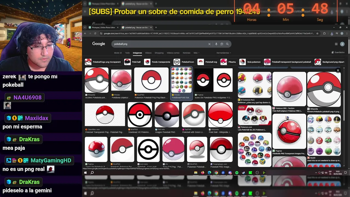The width and height of the screenshot is (350, 197).
Task: Open the Noticias tab
Action: (x=186, y=53)
